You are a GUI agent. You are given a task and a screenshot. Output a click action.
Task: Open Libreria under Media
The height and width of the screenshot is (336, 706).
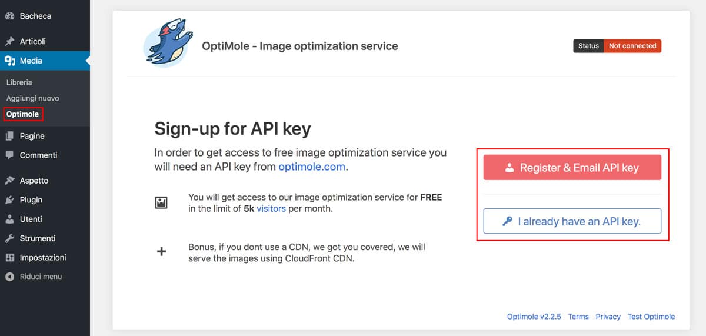19,82
